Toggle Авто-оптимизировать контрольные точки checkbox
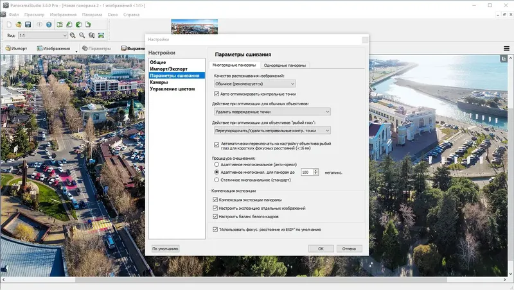514x290 pixels. (x=217, y=94)
